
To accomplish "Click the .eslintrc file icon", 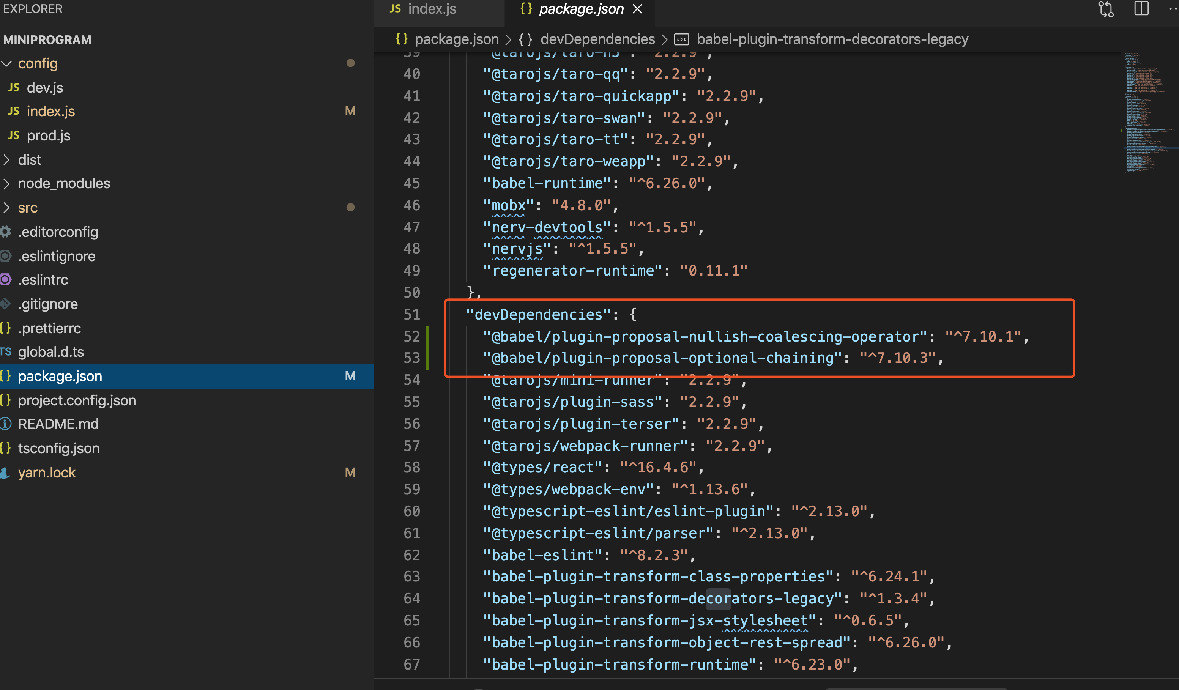I will pyautogui.click(x=6, y=280).
